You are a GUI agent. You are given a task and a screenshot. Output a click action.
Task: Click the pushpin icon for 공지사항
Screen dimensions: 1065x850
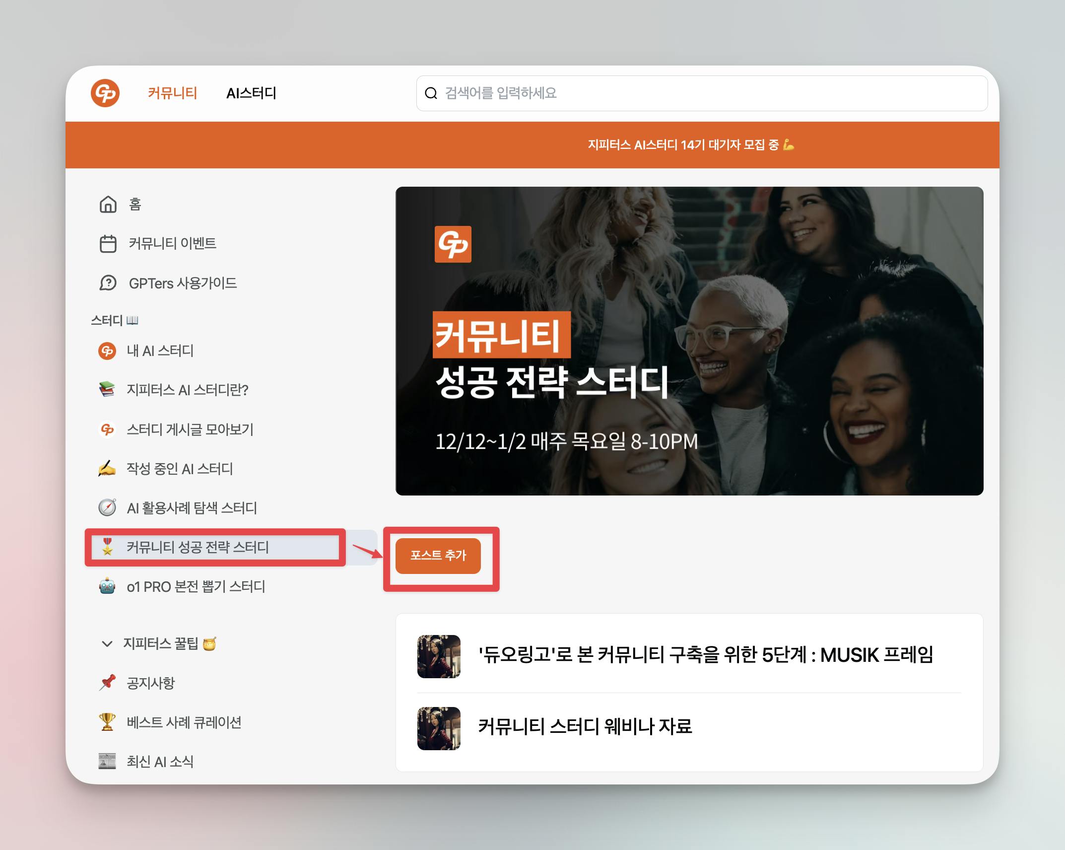107,683
